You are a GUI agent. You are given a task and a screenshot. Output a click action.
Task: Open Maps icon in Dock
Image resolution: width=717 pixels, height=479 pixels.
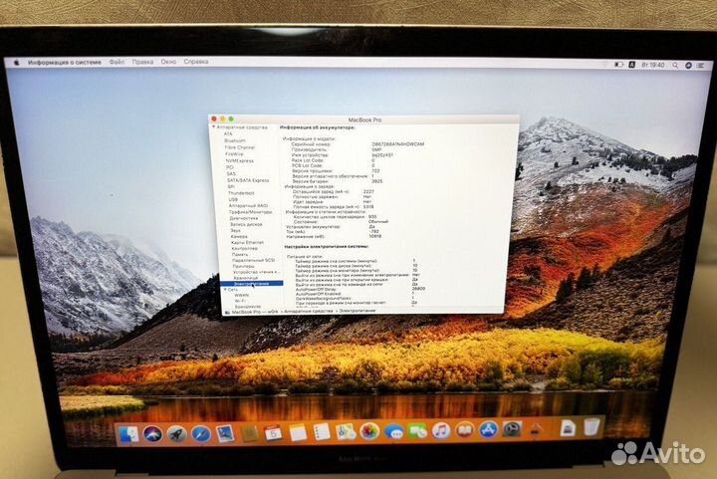click(x=346, y=431)
